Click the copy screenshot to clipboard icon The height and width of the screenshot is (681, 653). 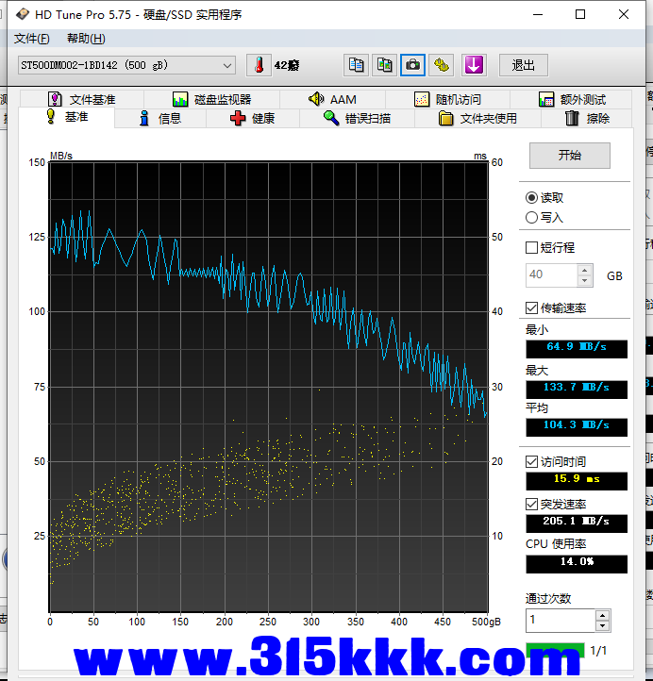pyautogui.click(x=384, y=65)
